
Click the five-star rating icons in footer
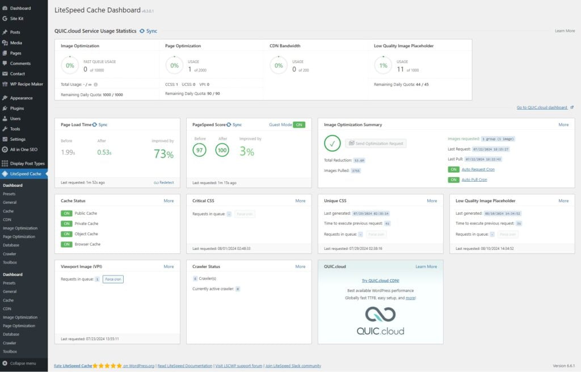107,366
